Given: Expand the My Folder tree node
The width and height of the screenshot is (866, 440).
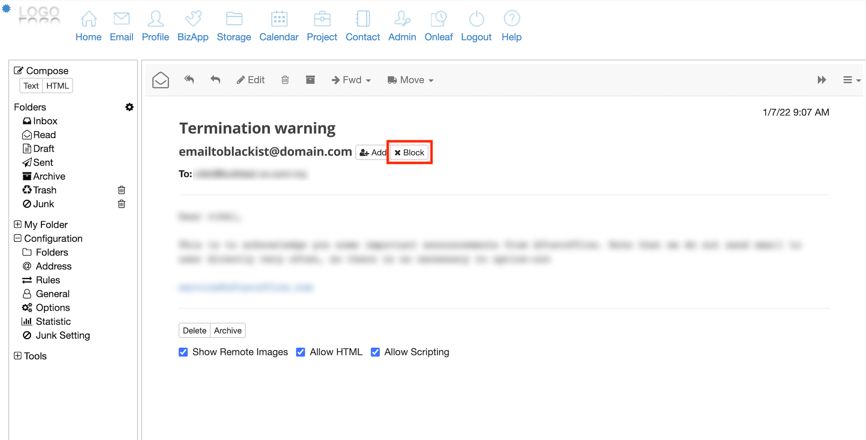Looking at the screenshot, I should (x=18, y=224).
